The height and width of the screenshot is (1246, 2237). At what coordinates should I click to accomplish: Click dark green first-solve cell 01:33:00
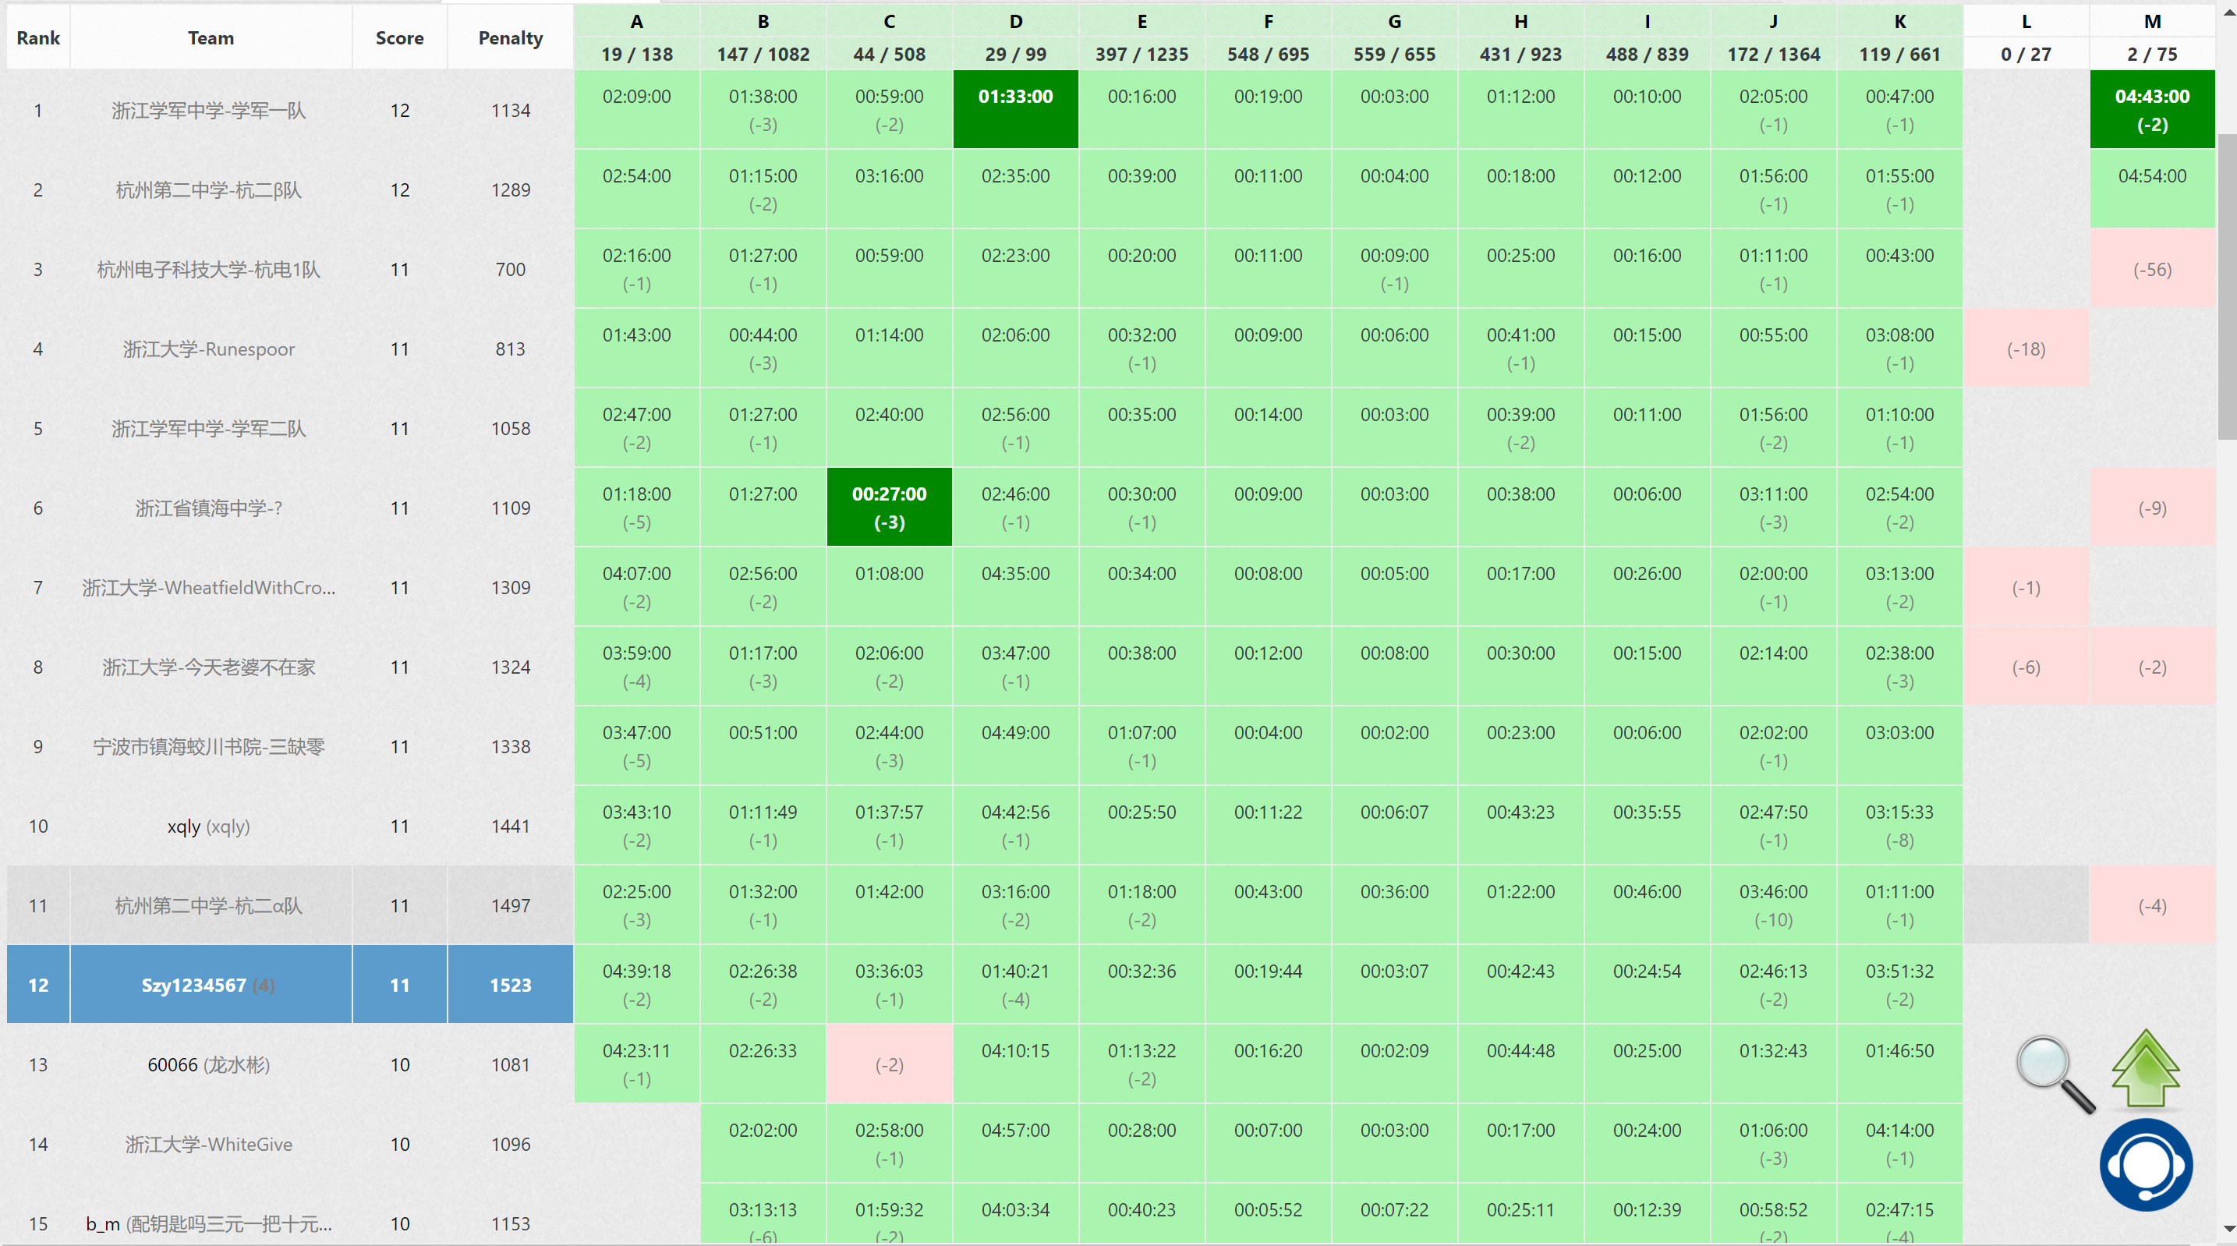click(x=1015, y=109)
